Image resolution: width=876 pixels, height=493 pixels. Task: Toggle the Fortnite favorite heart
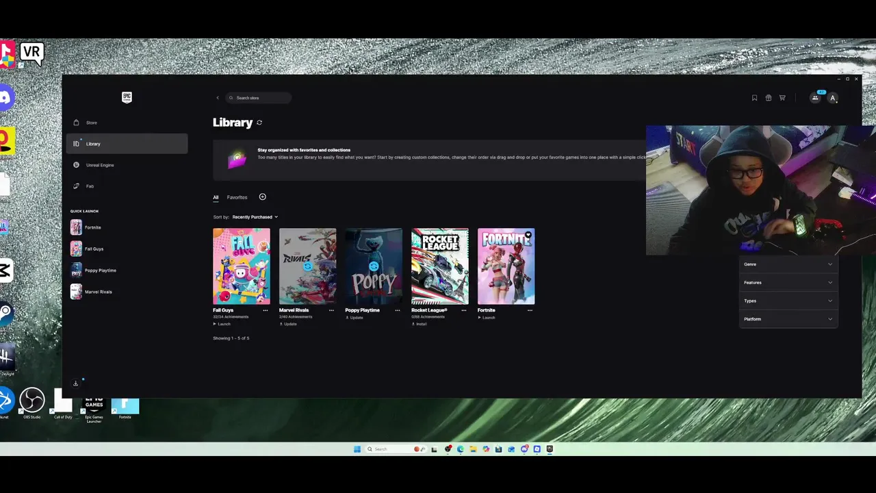pyautogui.click(x=528, y=236)
